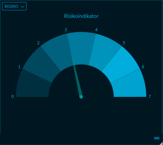Click the scale label 1 on gauge

point(19,67)
